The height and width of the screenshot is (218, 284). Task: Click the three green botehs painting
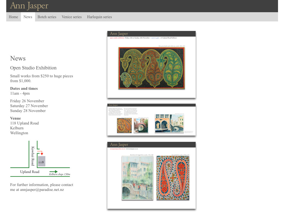pyautogui.click(x=151, y=68)
